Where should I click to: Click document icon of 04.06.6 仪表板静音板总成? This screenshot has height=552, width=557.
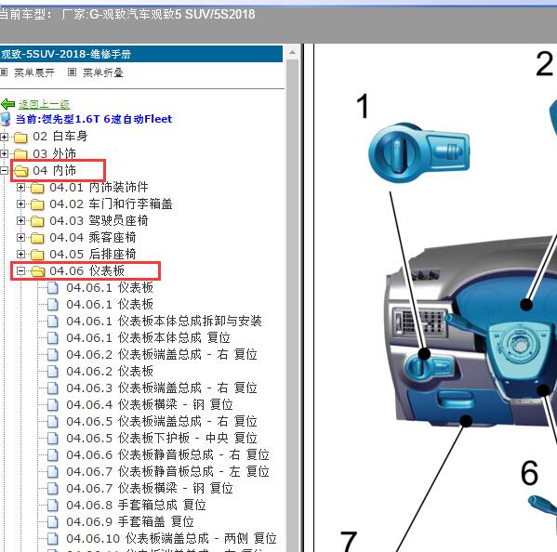[x=53, y=455]
